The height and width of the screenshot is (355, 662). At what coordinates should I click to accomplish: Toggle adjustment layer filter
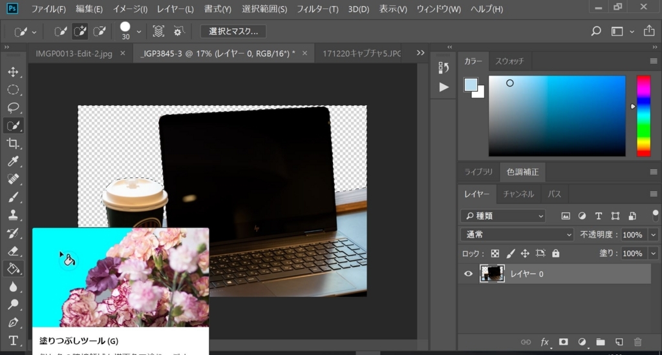pyautogui.click(x=582, y=216)
